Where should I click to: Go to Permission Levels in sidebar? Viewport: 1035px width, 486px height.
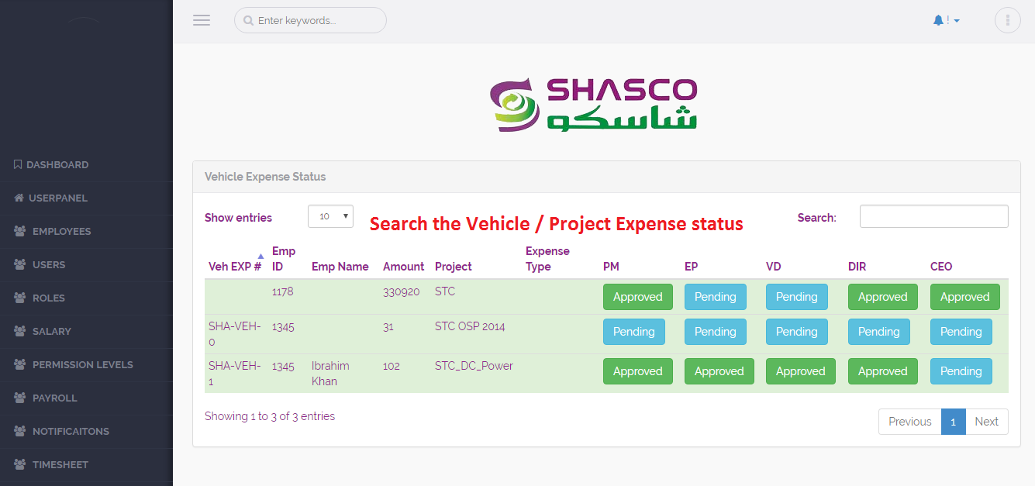(82, 364)
